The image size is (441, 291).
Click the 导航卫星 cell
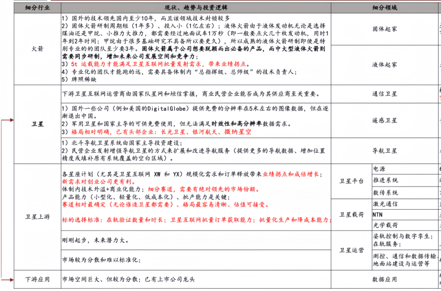[x=385, y=151]
